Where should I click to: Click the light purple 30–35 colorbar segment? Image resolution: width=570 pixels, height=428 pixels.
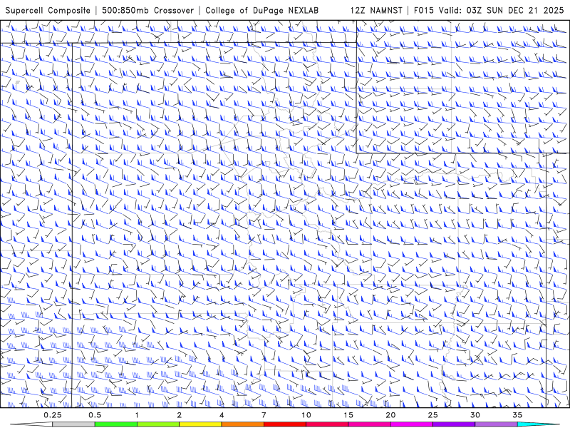click(x=496, y=424)
